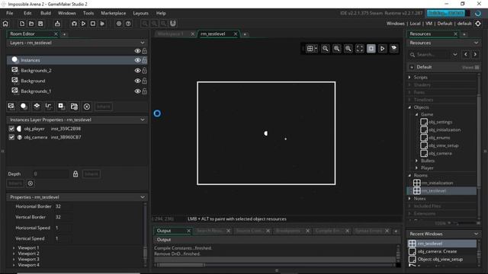Open Game Options gear icon
This screenshot has width=488, height=274.
click(119, 24)
